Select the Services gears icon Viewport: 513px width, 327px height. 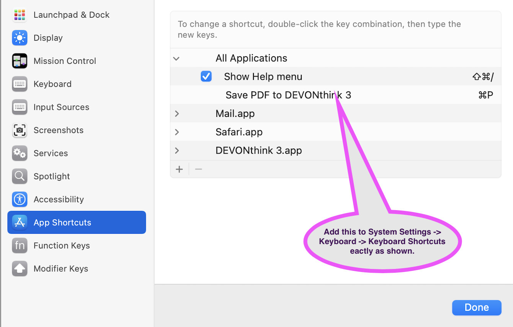pyautogui.click(x=20, y=153)
